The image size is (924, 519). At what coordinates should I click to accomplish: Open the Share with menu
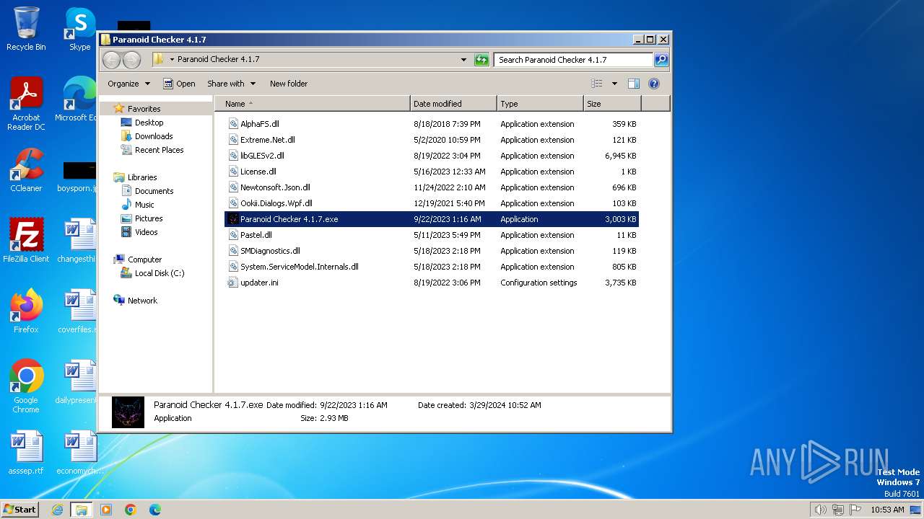pyautogui.click(x=230, y=84)
